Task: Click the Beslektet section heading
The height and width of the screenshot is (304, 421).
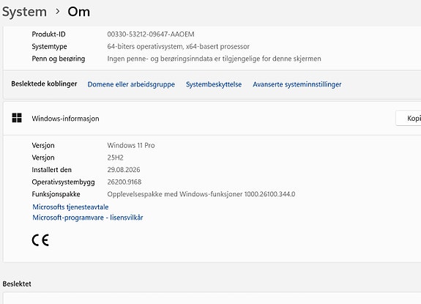Action: (x=17, y=283)
